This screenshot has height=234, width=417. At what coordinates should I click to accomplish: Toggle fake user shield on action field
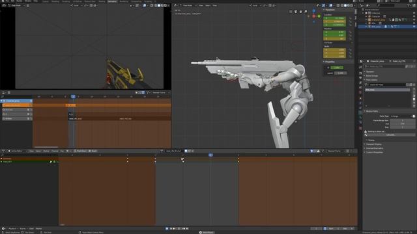tap(186, 151)
